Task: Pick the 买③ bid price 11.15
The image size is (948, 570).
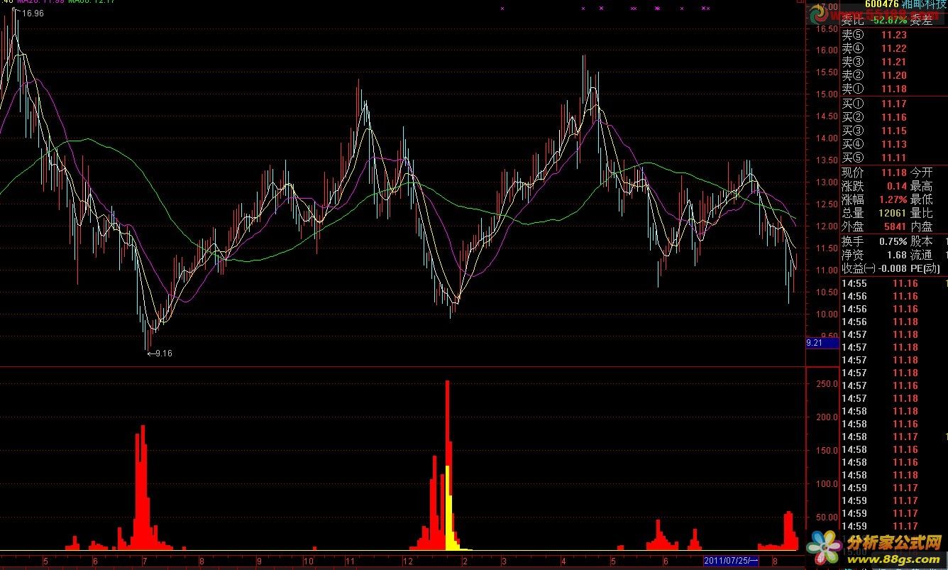Action: click(x=894, y=131)
